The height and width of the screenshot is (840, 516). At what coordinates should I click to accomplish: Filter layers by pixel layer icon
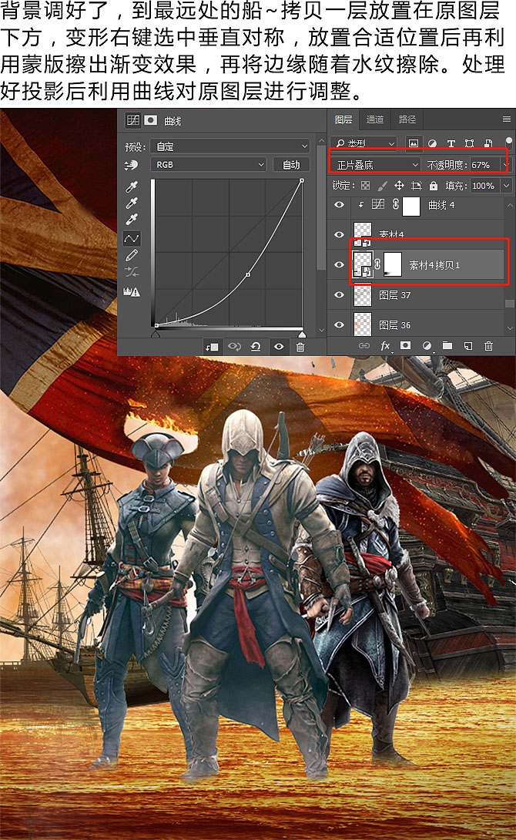[414, 143]
